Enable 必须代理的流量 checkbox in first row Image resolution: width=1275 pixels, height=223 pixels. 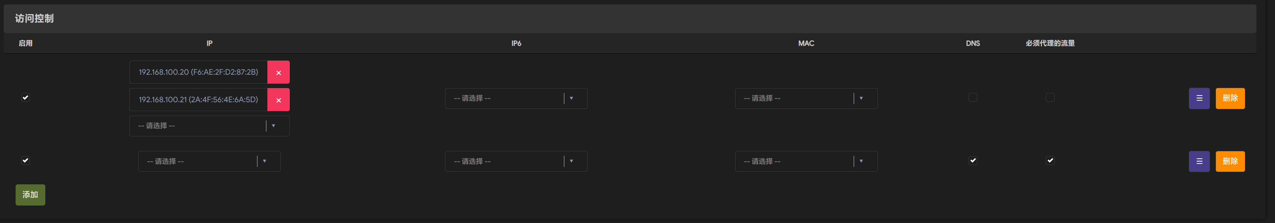tap(1050, 98)
